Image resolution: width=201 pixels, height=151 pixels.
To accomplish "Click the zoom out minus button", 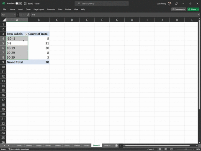I will pyautogui.click(x=176, y=149).
